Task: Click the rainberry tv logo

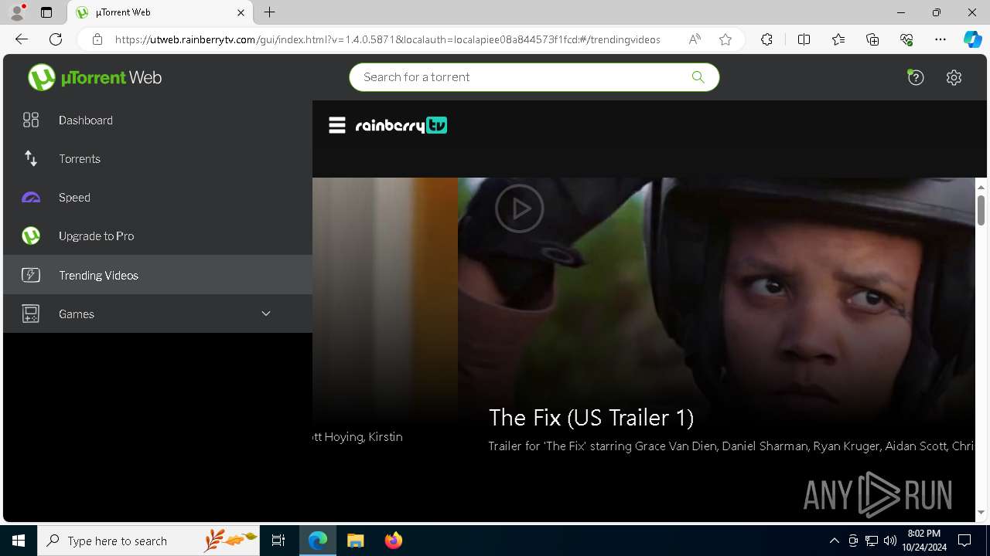Action: click(x=401, y=125)
